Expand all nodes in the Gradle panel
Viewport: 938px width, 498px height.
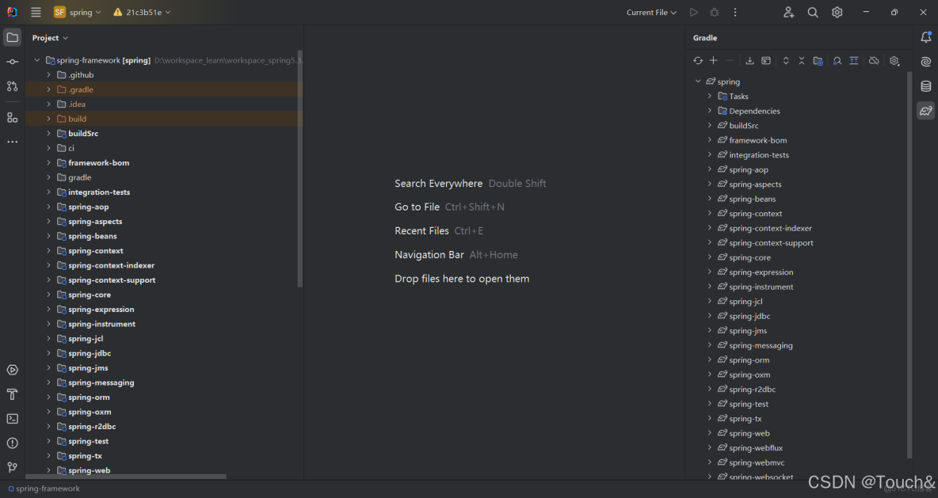785,60
